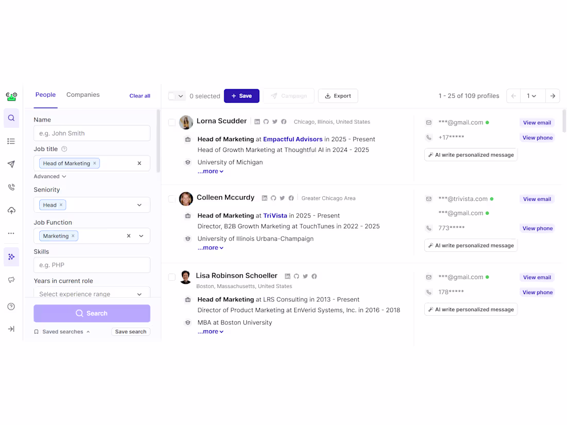The image size is (567, 425).
Task: Expand more details for Lorna Scudder
Action: click(x=210, y=172)
